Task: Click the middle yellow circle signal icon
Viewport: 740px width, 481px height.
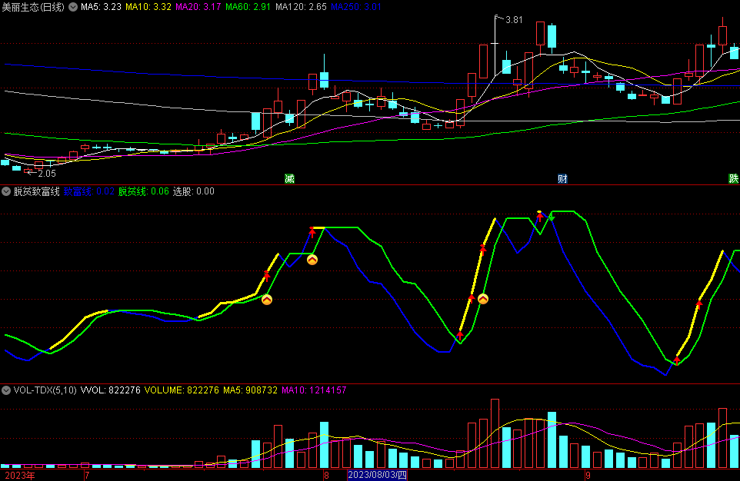Action: click(x=312, y=260)
